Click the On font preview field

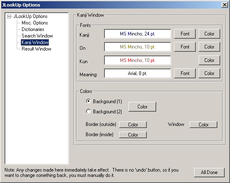(x=137, y=47)
